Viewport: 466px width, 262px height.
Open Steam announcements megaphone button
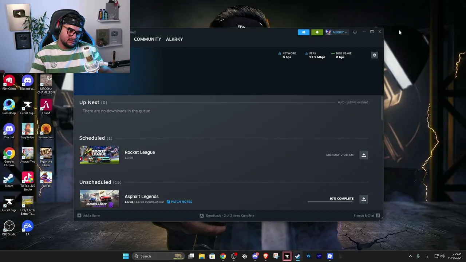pyautogui.click(x=303, y=32)
